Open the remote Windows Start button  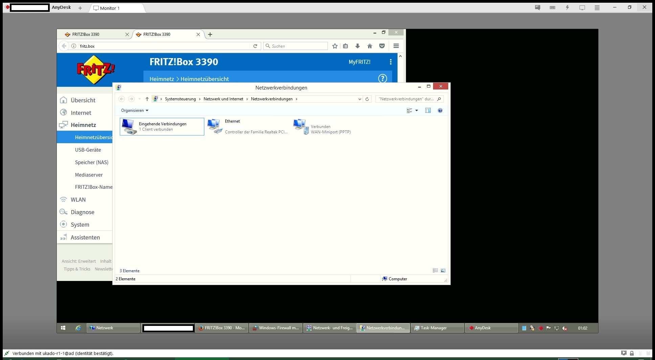point(63,328)
